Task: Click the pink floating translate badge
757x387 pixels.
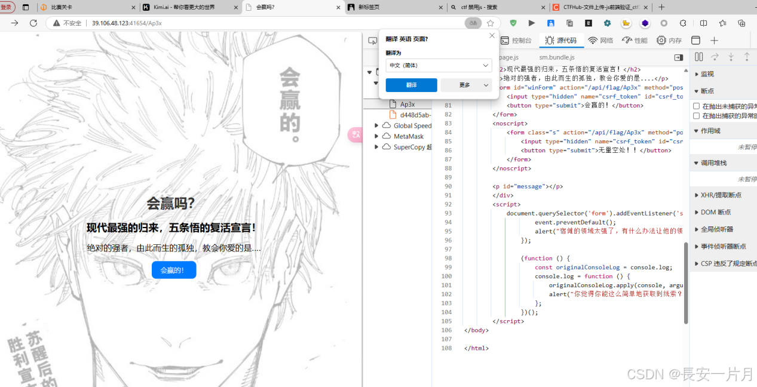Action: [x=355, y=135]
